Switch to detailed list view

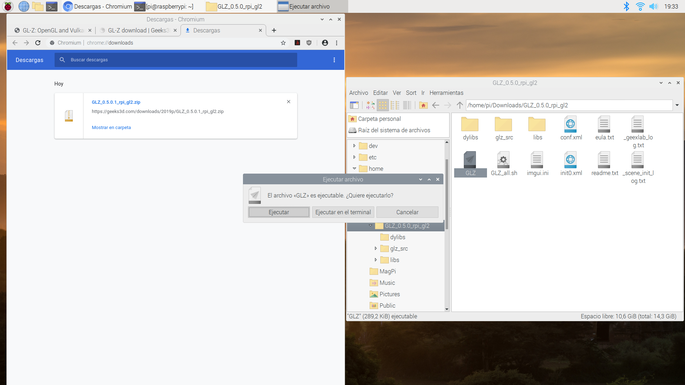[407, 105]
